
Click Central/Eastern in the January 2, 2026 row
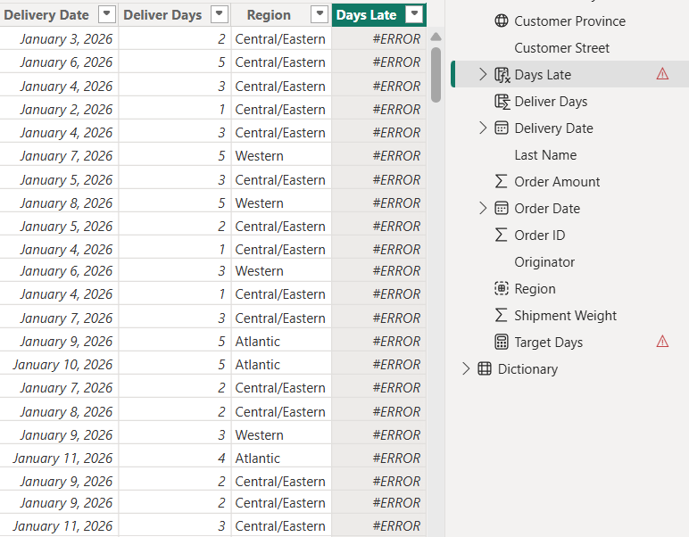point(280,110)
